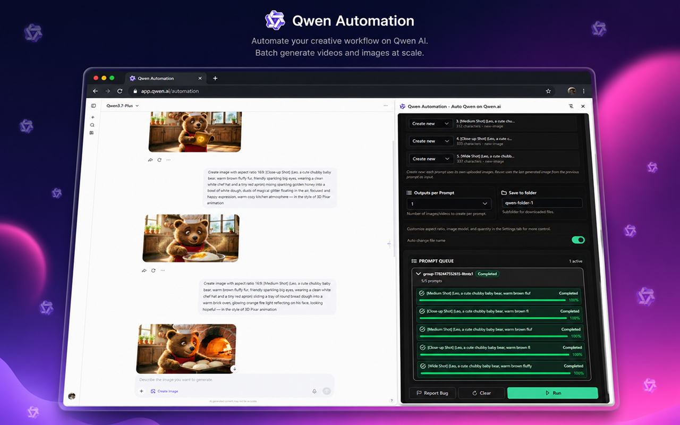This screenshot has height=425, width=680.
Task: Bookmark the page with the star icon
Action: (x=548, y=91)
